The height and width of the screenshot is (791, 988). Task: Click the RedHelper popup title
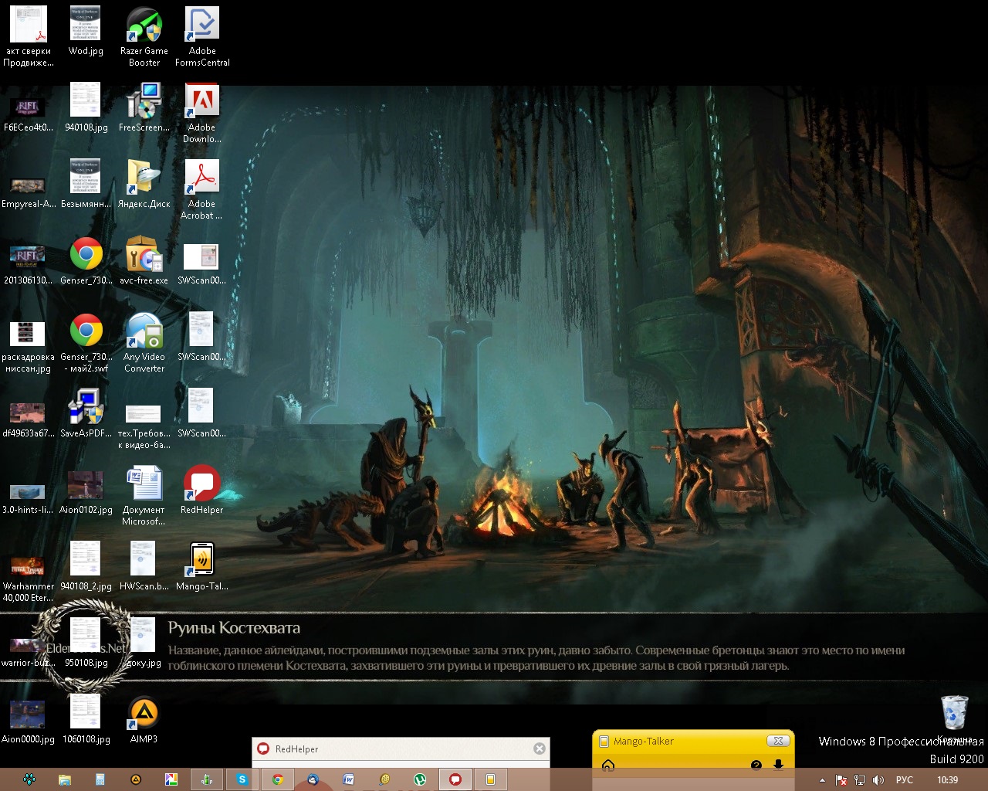point(296,749)
